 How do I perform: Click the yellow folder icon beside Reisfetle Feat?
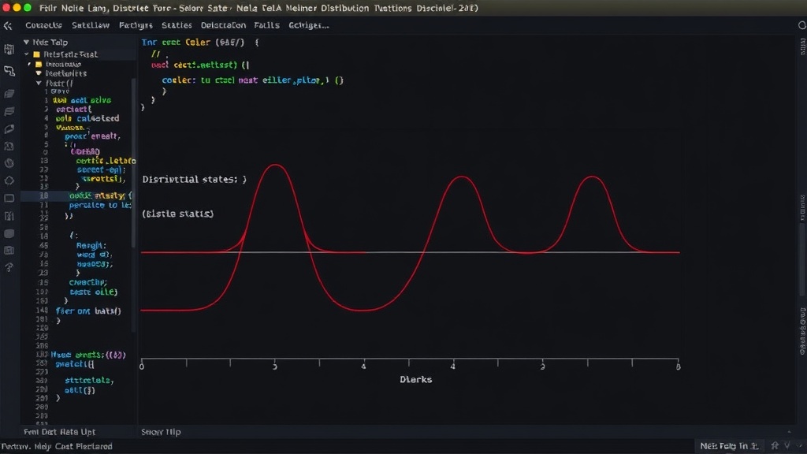(x=36, y=54)
